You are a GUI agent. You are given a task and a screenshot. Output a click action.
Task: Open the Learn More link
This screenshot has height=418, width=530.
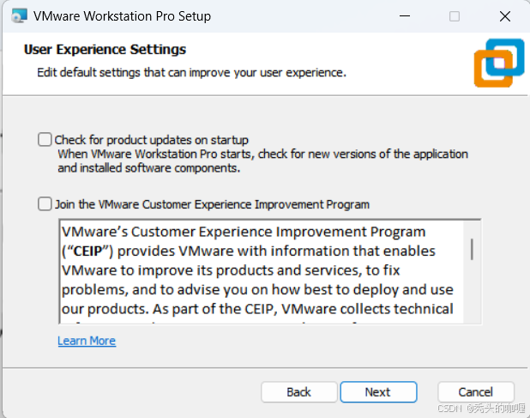pos(87,341)
